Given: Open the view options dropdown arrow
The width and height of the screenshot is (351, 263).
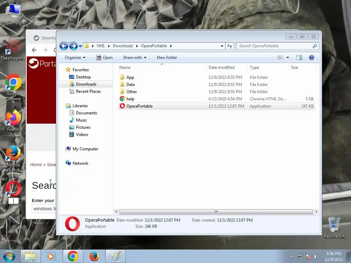Looking at the screenshot, I should point(288,58).
